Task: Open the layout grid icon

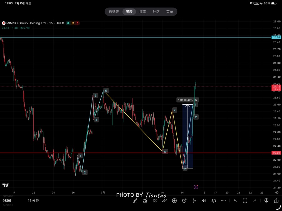Action: point(155,201)
